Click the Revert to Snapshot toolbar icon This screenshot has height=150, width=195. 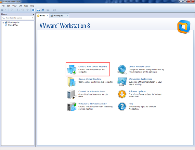[23, 10]
